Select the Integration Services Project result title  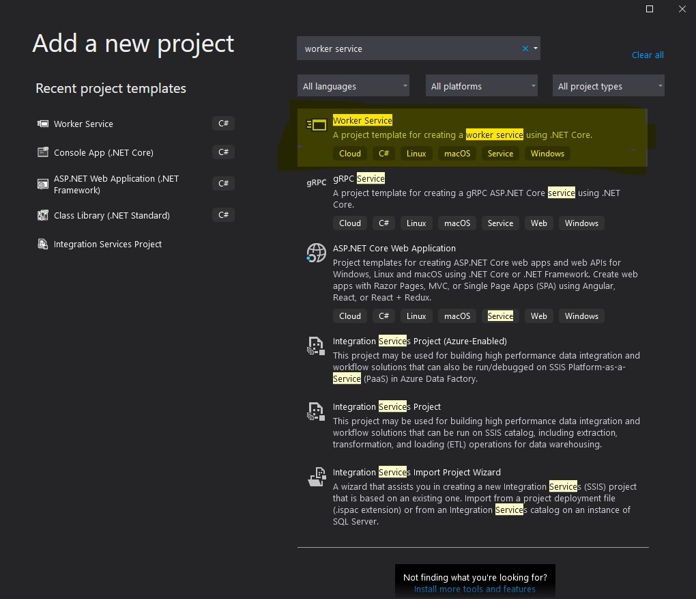tap(387, 406)
